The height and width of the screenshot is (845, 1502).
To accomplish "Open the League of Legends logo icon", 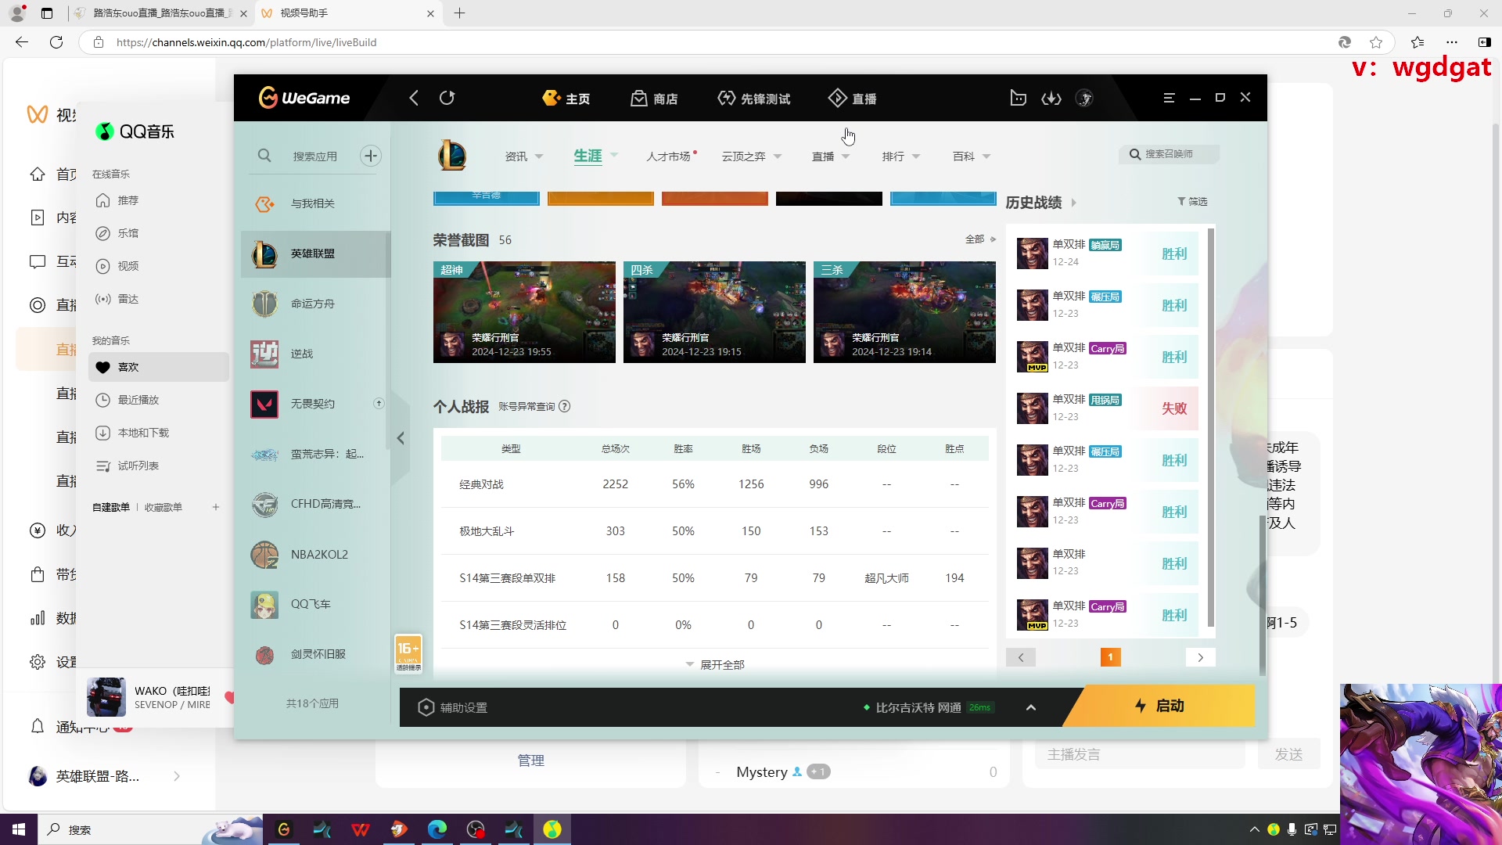I will (x=452, y=155).
